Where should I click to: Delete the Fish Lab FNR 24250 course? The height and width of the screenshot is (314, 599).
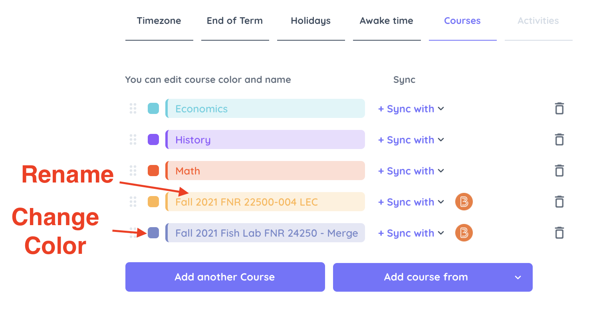point(559,233)
